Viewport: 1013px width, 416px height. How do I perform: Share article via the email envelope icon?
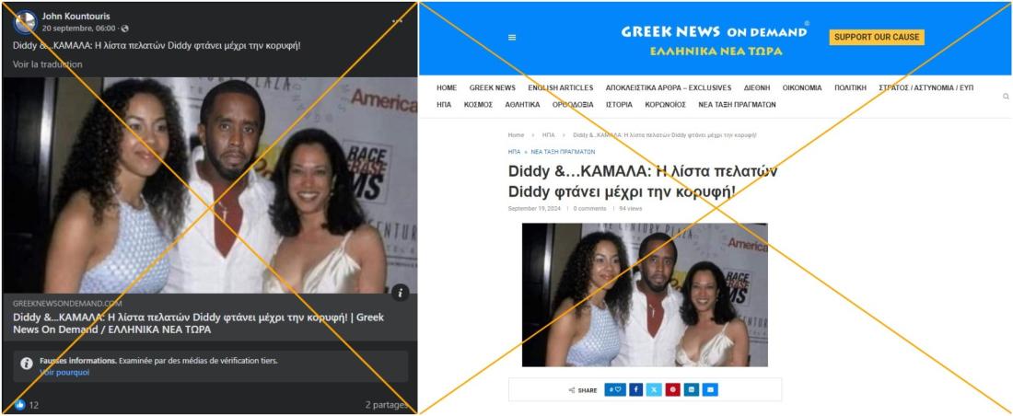click(x=711, y=389)
